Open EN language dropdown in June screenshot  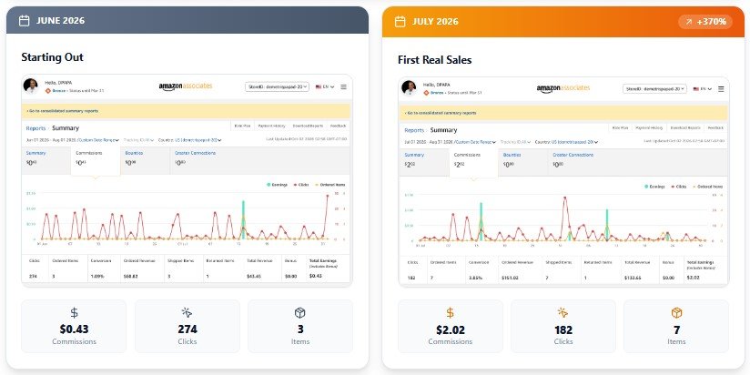point(325,86)
